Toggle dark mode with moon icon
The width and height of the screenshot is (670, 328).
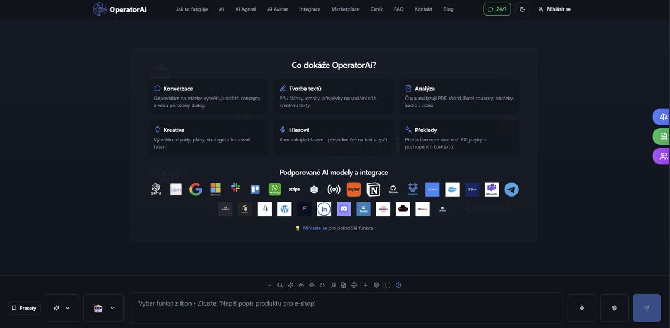(522, 9)
